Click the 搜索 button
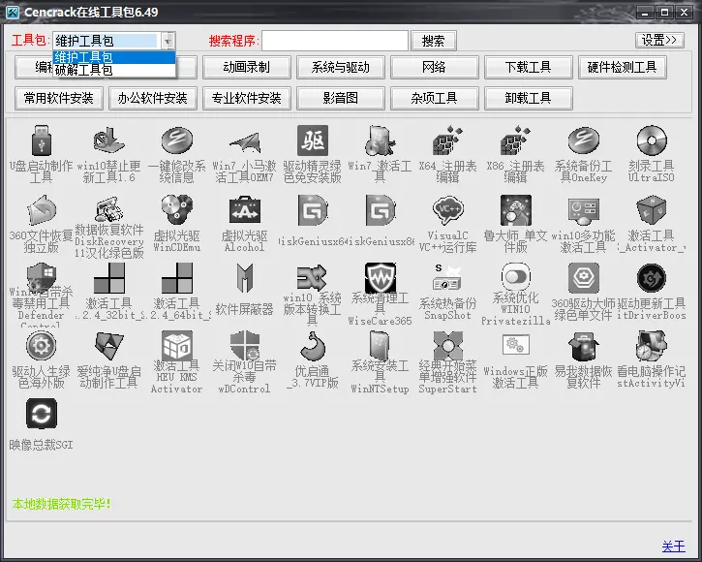Image resolution: width=702 pixels, height=562 pixels. [x=434, y=41]
